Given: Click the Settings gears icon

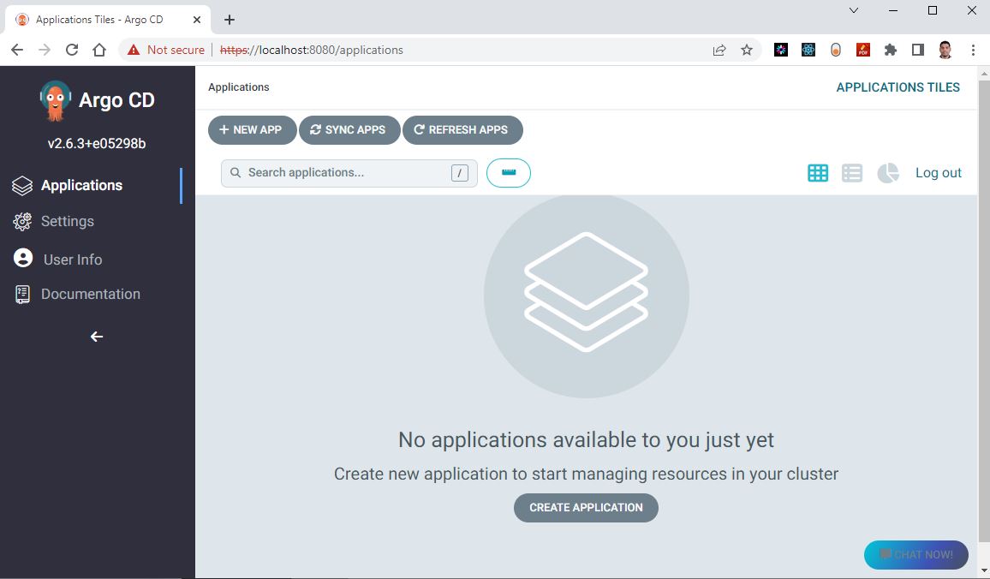Looking at the screenshot, I should pyautogui.click(x=22, y=221).
